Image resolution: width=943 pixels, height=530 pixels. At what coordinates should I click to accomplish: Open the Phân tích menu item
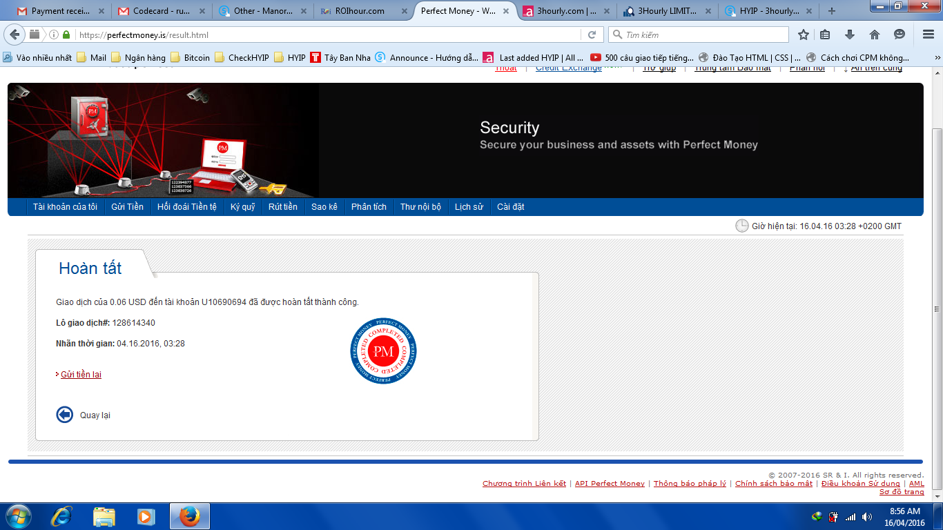point(369,207)
